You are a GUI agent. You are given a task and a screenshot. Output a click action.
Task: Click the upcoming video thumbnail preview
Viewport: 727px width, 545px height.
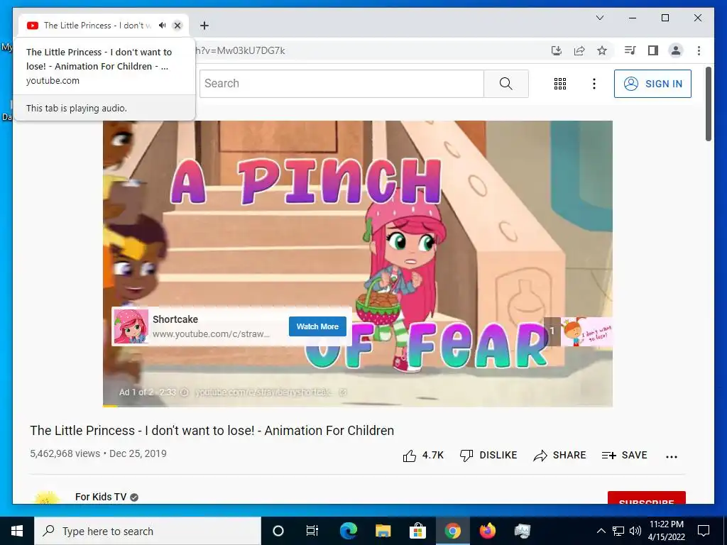tap(586, 331)
